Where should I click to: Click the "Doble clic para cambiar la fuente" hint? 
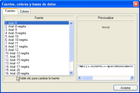[39, 78]
